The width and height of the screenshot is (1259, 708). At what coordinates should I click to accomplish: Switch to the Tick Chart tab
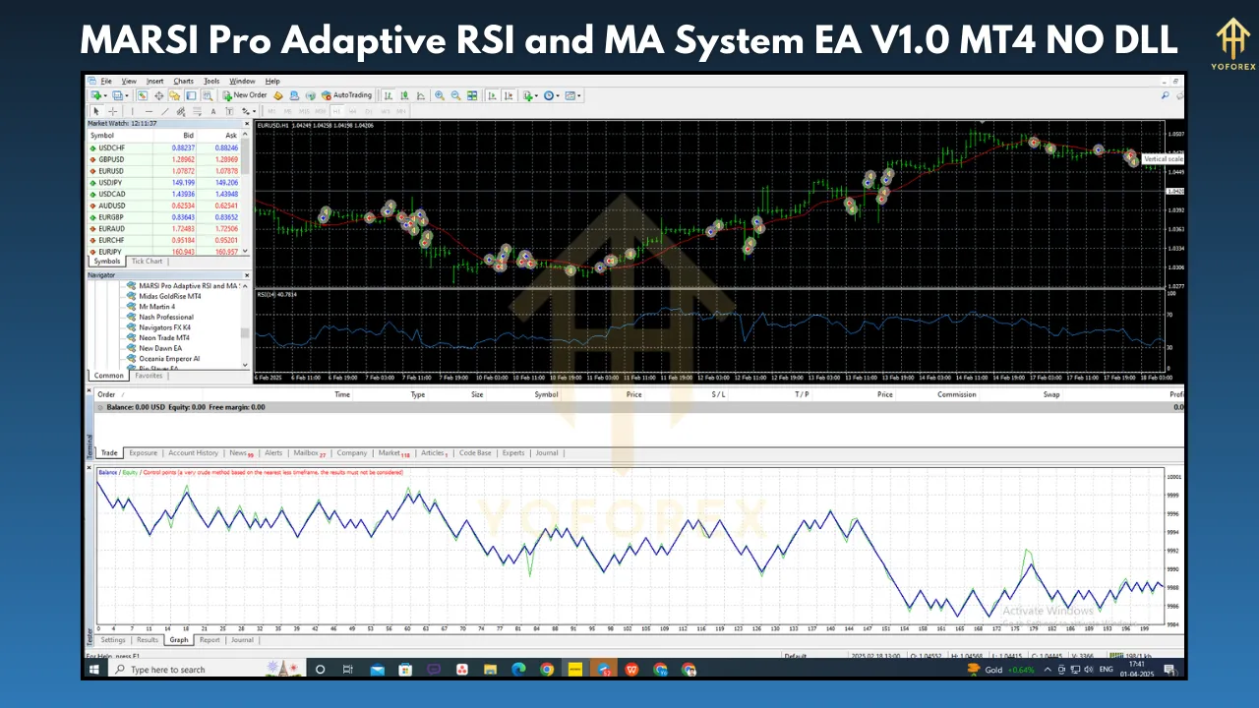click(147, 262)
